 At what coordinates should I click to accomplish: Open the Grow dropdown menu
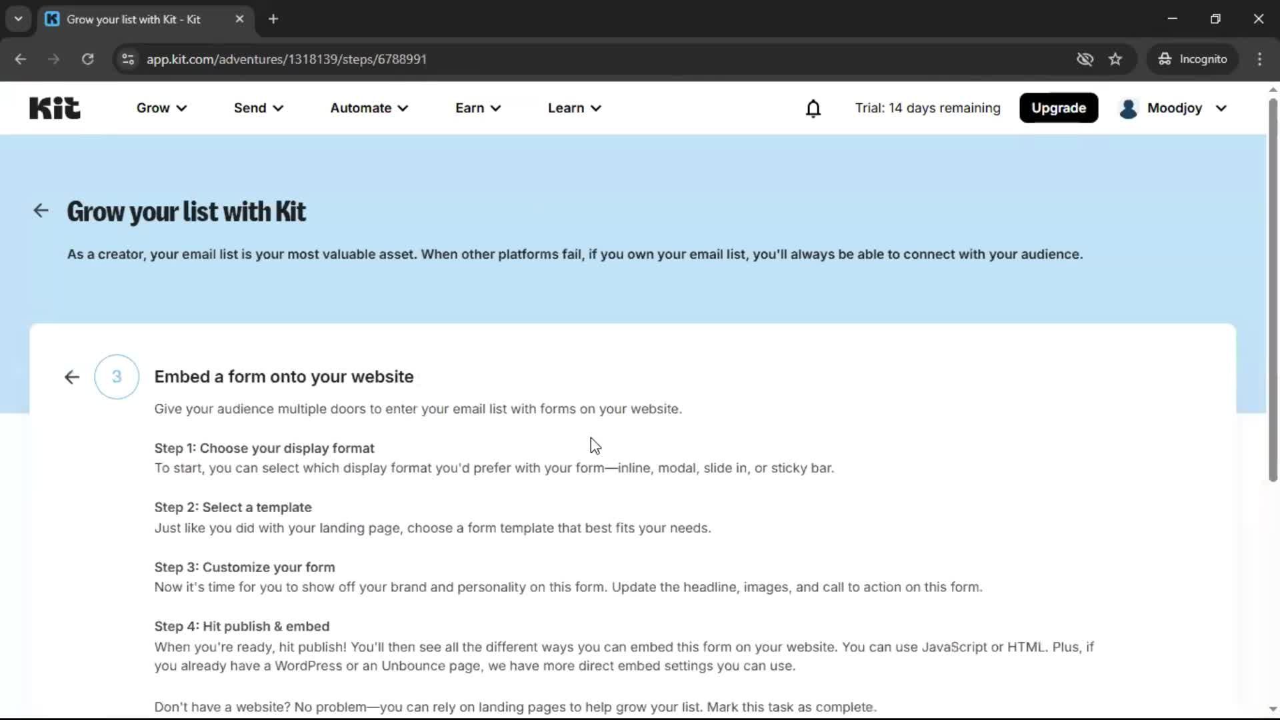[x=161, y=107]
